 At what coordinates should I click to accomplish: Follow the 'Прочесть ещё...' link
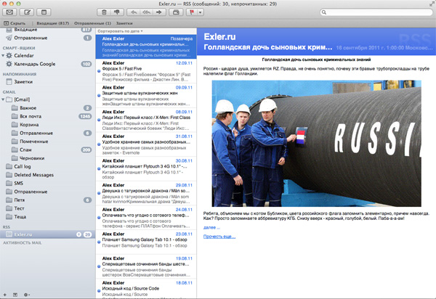pyautogui.click(x=219, y=236)
